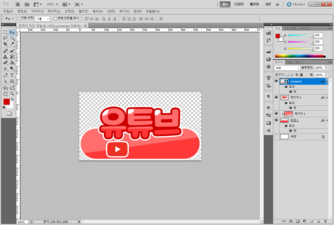Viewport: 334px width, 225px height.
Task: Choose the 페인팅 workspace
Action: click(x=254, y=4)
